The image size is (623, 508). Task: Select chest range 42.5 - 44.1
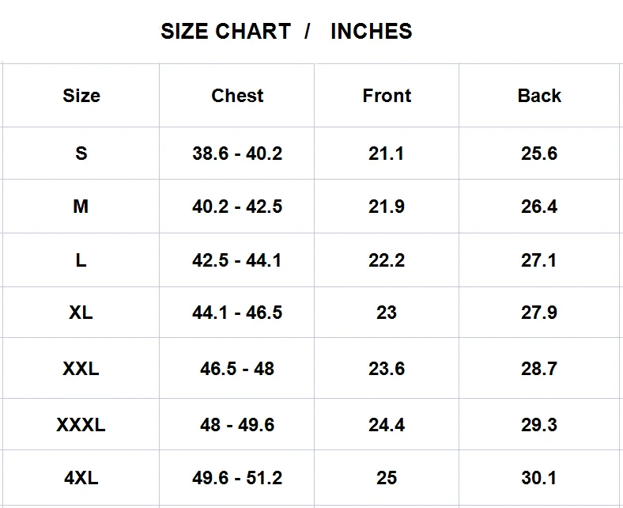237,260
